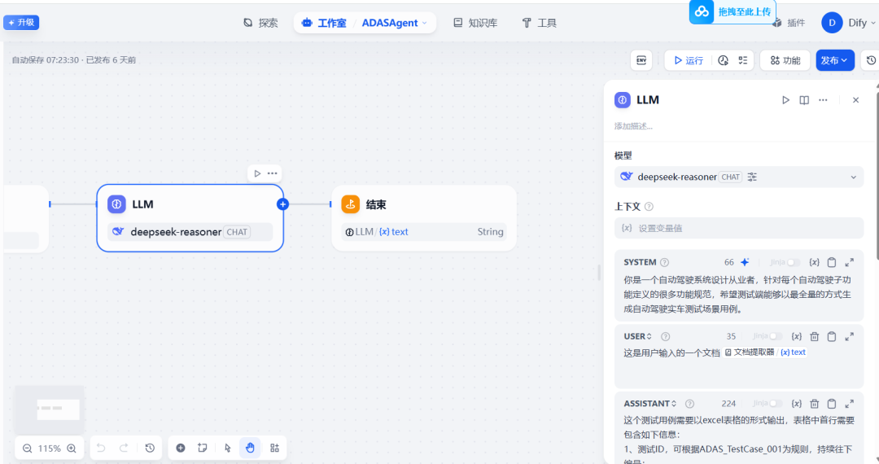Open ADASAgent app switcher dropdown
The width and height of the screenshot is (879, 464).
pyautogui.click(x=395, y=23)
